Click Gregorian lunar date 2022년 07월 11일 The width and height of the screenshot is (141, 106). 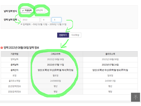(56, 65)
